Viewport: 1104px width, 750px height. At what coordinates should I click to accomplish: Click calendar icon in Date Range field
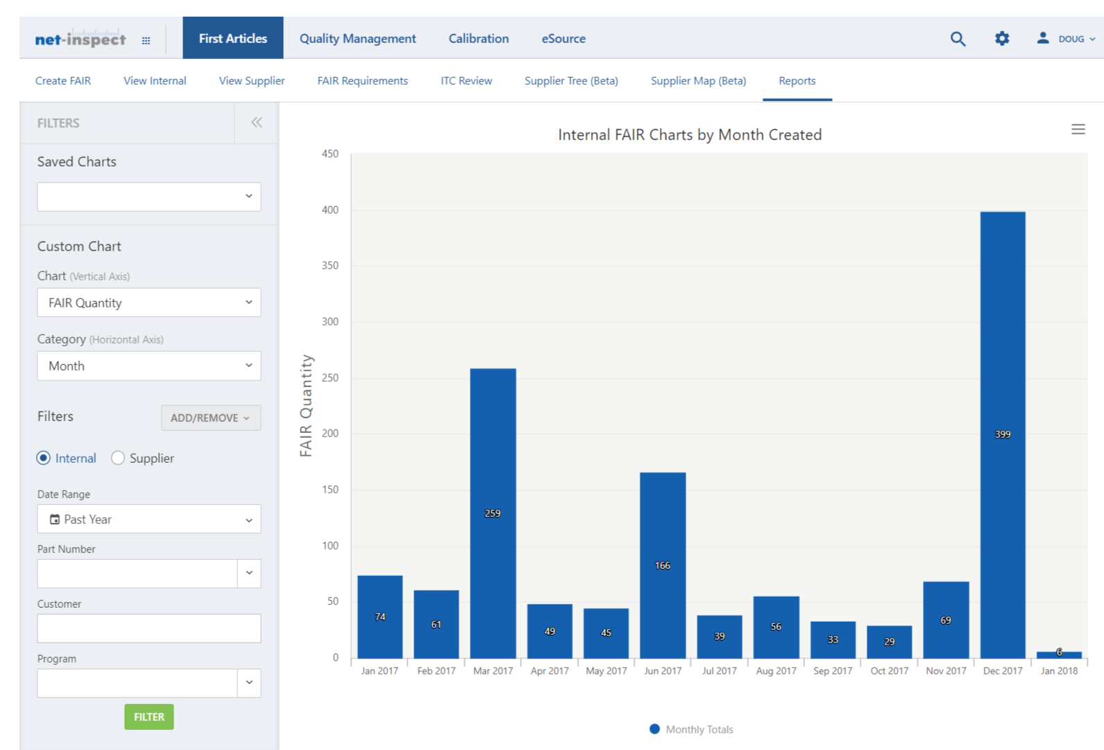pyautogui.click(x=55, y=519)
